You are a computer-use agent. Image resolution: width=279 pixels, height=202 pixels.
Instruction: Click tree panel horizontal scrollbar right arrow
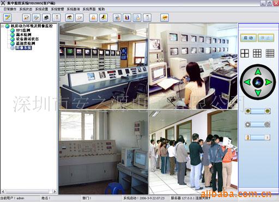tap(54, 191)
